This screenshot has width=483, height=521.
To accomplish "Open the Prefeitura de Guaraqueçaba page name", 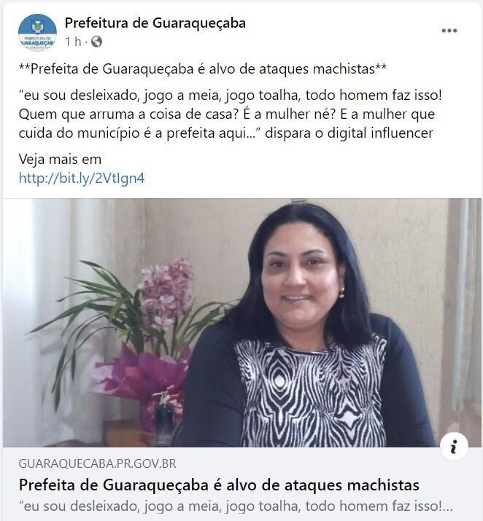I will (155, 23).
